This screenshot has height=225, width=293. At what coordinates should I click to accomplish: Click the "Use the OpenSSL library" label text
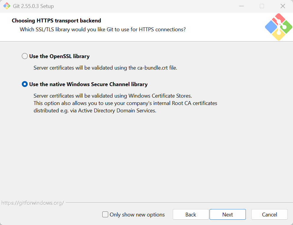pos(60,56)
